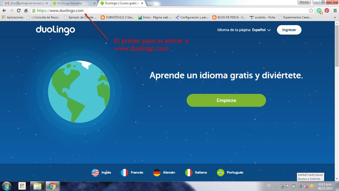The image size is (339, 191).
Task: Open the SUBMÓDULO 2 Ges... bookmark
Action: point(118,18)
